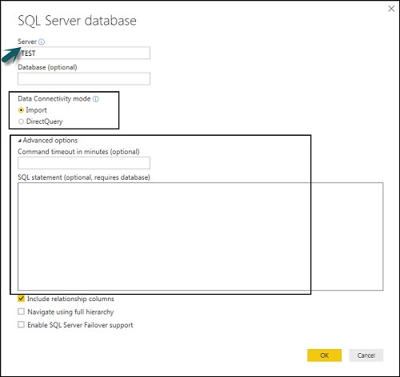Click the 'SQL statement (optional, requires database)' label
This screenshot has height=377, width=400.
click(x=84, y=177)
